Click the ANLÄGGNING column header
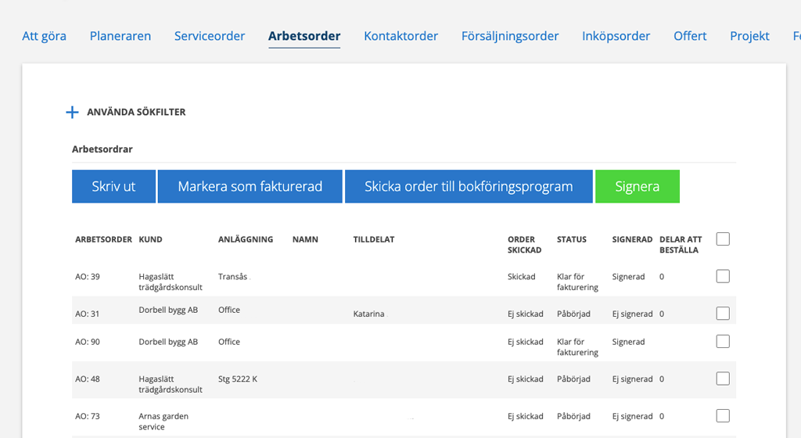The width and height of the screenshot is (801, 438). (245, 239)
